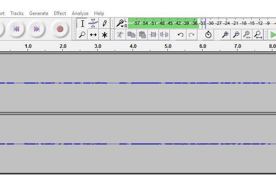This screenshot has height=175, width=276.
Task: Select the Multi-Tool asterisk mode
Action: coord(105,35)
